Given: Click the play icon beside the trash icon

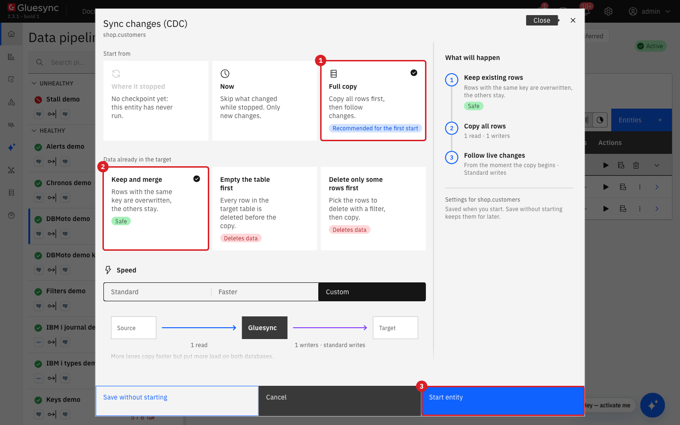Looking at the screenshot, I should coord(606,165).
